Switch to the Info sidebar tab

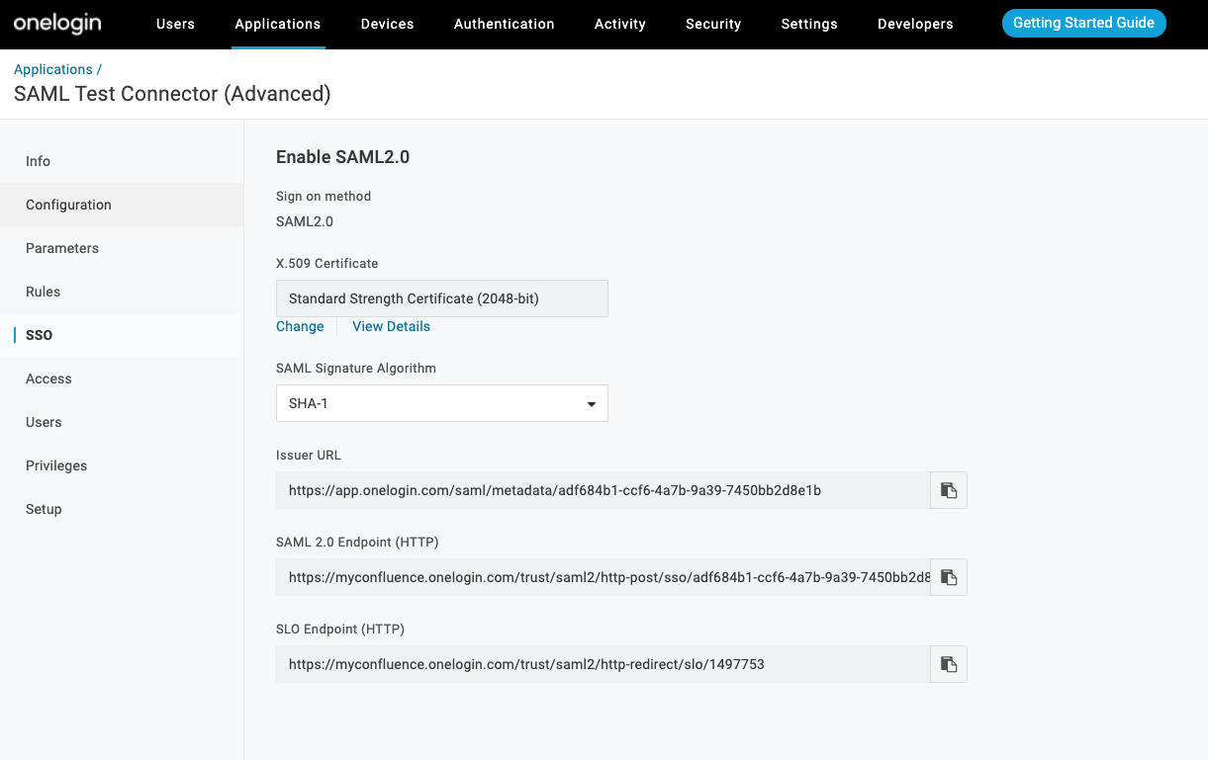click(x=122, y=161)
